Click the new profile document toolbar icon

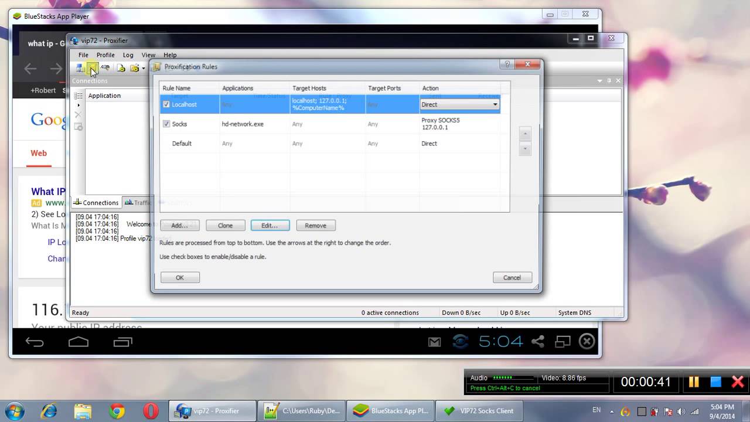point(121,68)
